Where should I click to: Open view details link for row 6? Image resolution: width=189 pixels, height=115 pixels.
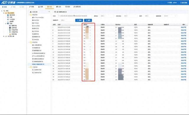tap(184, 41)
